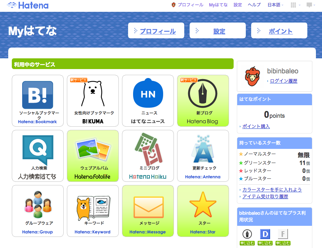Open the 日本語 language dropdown
The width and height of the screenshot is (322, 248).
[x=275, y=5]
